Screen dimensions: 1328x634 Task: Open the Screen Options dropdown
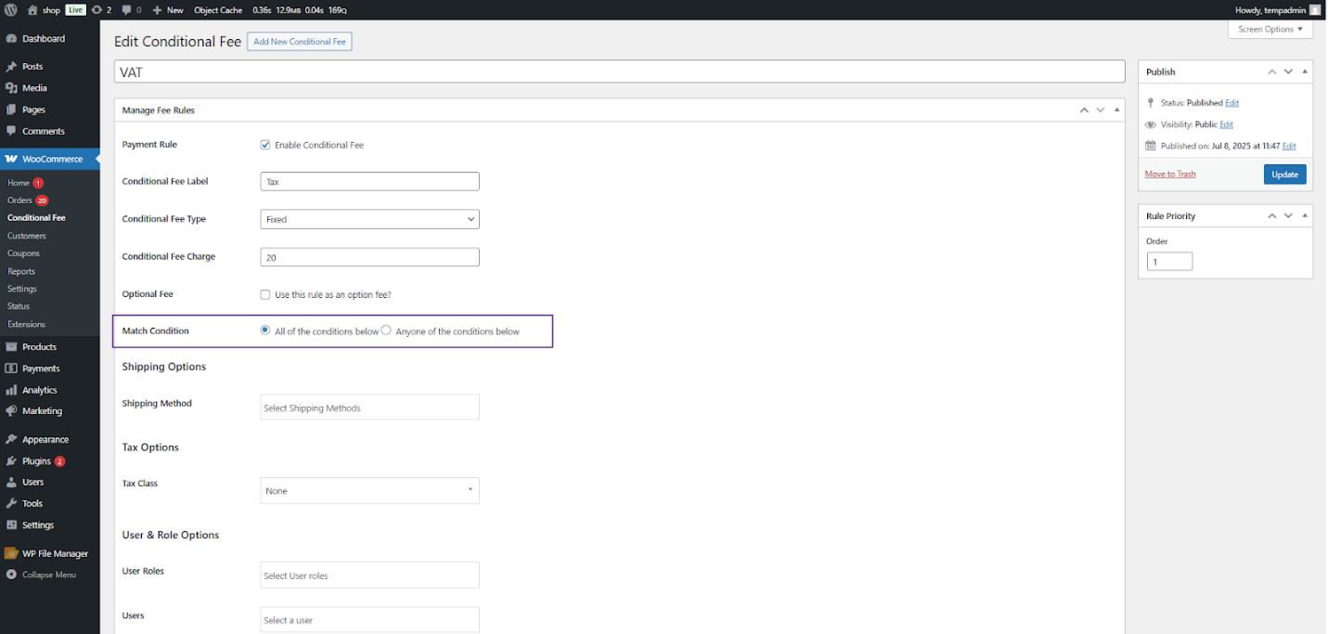point(1270,30)
